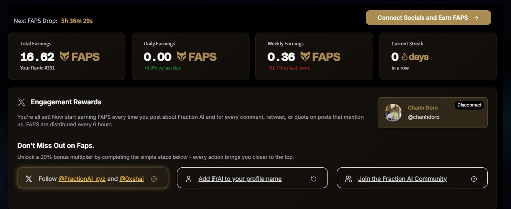Click the checkmark icon in Follow step
Viewport: 511px width, 209px height.
[x=154, y=179]
